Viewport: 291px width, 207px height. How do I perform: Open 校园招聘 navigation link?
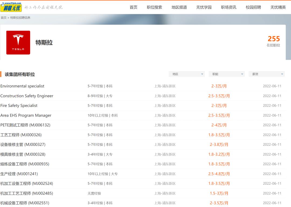[x=253, y=7]
